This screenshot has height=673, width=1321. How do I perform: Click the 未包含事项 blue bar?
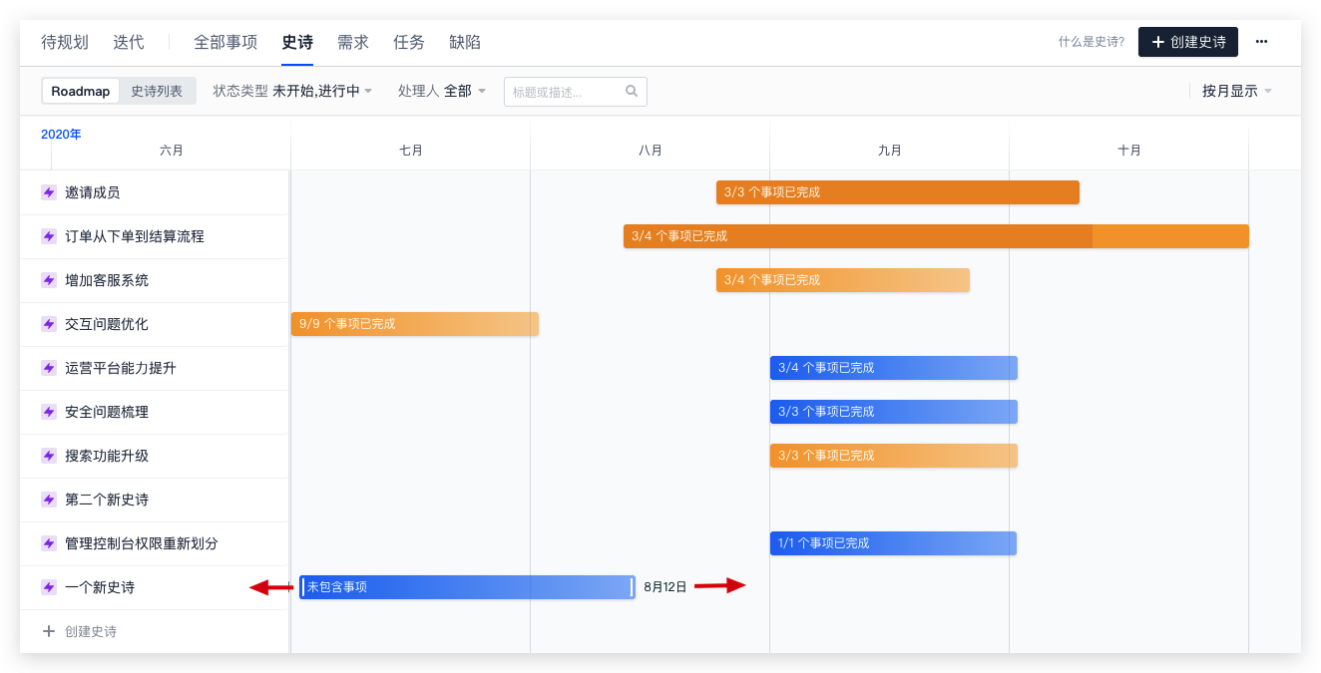click(467, 587)
